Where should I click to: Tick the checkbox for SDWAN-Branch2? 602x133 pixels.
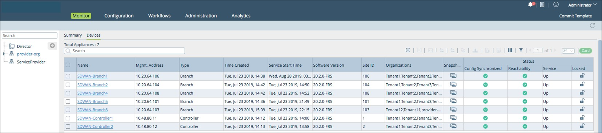(x=68, y=85)
